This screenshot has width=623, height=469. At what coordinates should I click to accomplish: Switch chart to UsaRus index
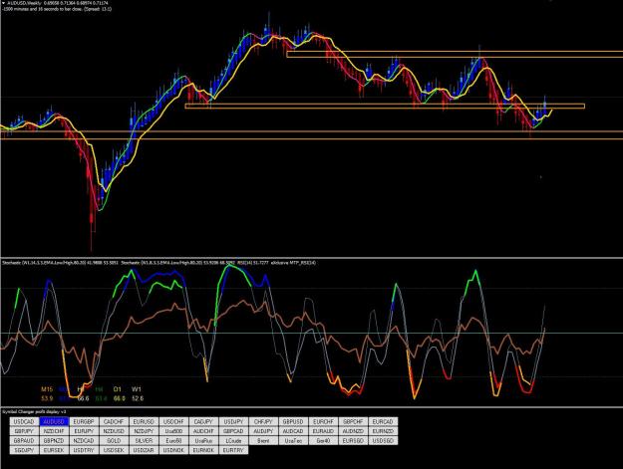click(203, 440)
